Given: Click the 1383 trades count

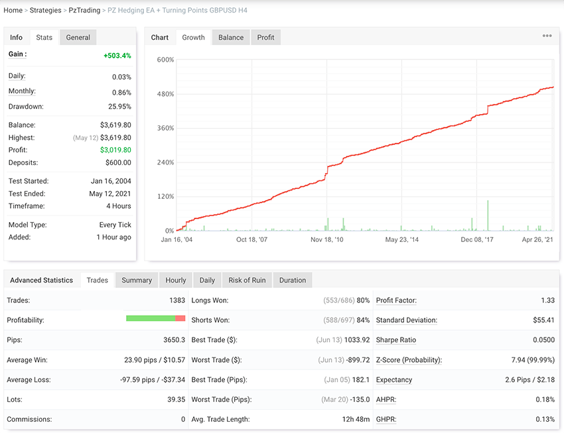Looking at the screenshot, I should 177,300.
